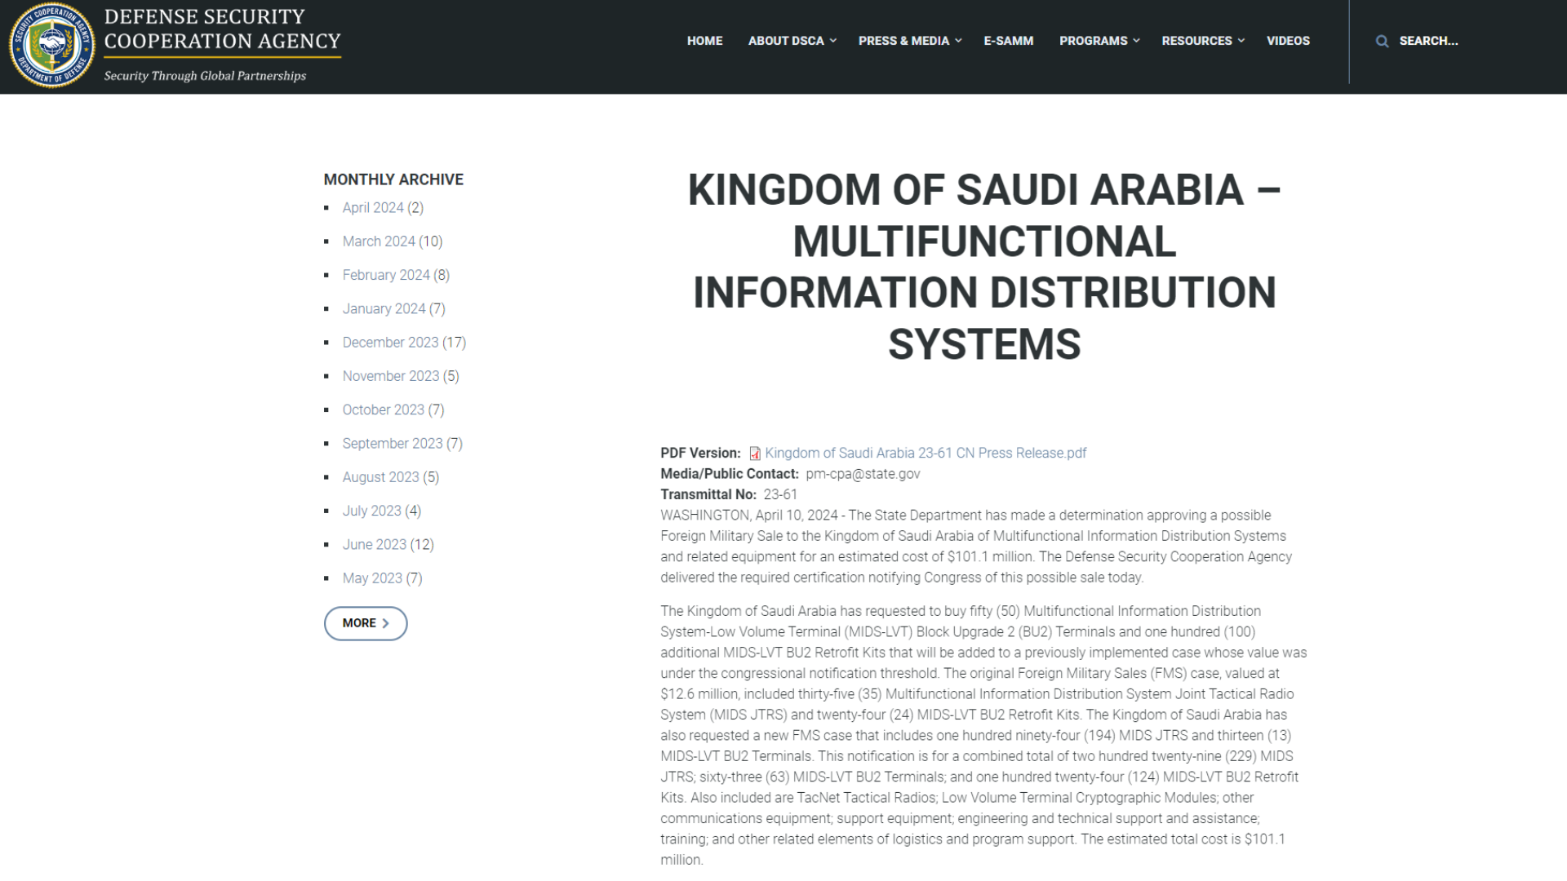This screenshot has height=881, width=1567.
Task: Click the MORE button below the archive
Action: click(365, 622)
